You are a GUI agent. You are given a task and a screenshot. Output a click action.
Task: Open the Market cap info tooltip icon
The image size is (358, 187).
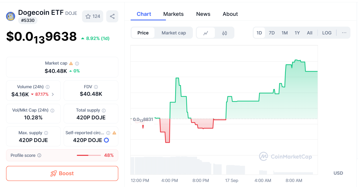coord(77,64)
